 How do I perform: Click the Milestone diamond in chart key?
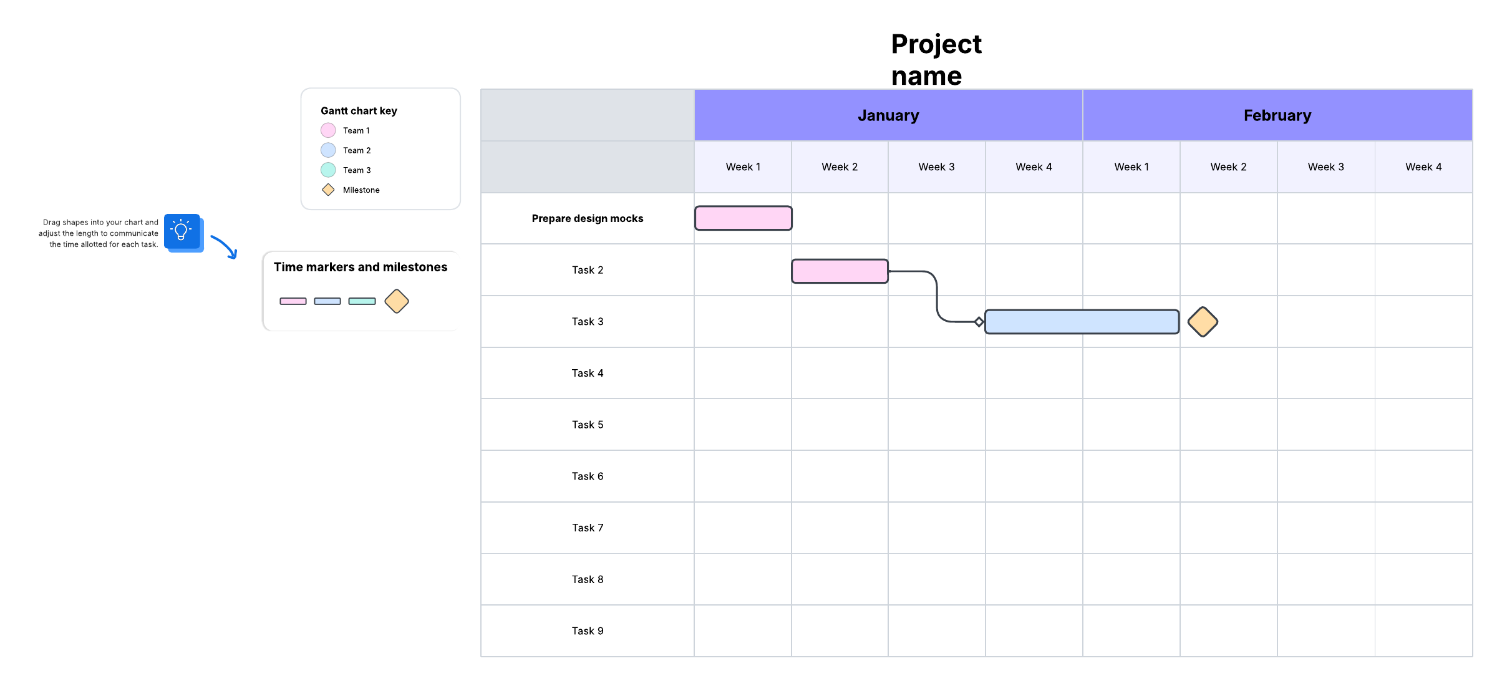(328, 190)
